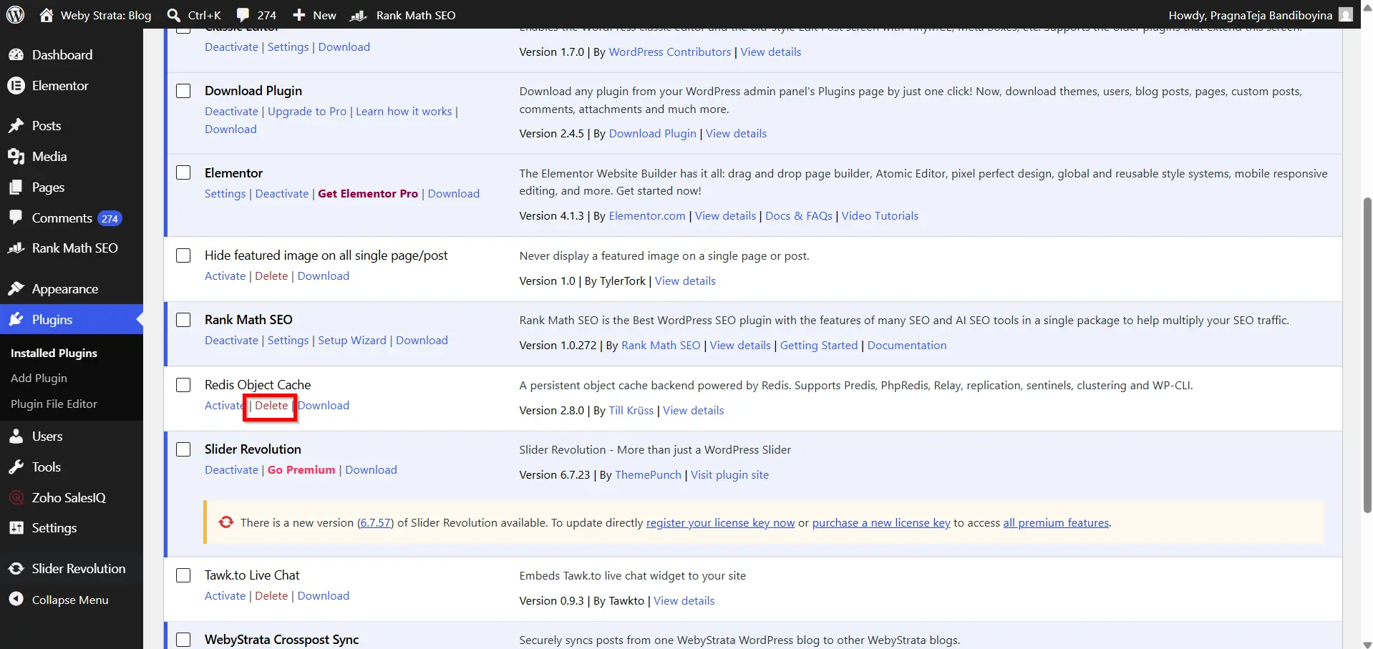Open Rank Math Documentation link
The width and height of the screenshot is (1373, 649).
tap(906, 346)
